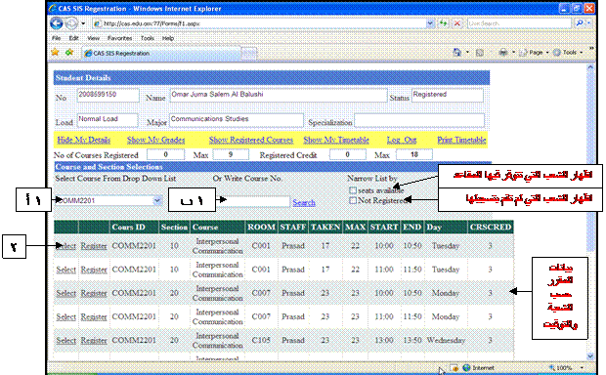Viewport: 606px width, 375px height.
Task: Expand the address bar history dropdown
Action: pyautogui.click(x=430, y=23)
